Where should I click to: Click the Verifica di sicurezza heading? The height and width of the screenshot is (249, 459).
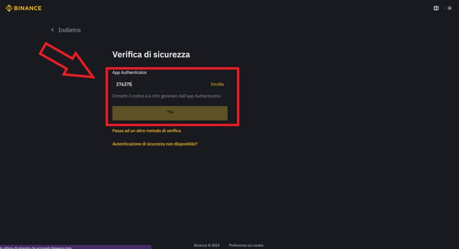[151, 55]
